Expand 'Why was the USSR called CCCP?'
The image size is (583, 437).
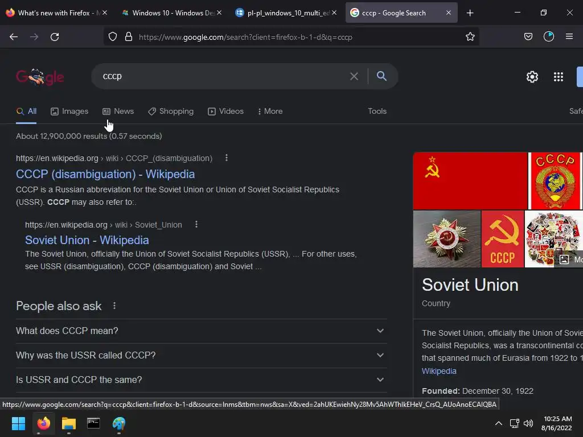(x=202, y=355)
